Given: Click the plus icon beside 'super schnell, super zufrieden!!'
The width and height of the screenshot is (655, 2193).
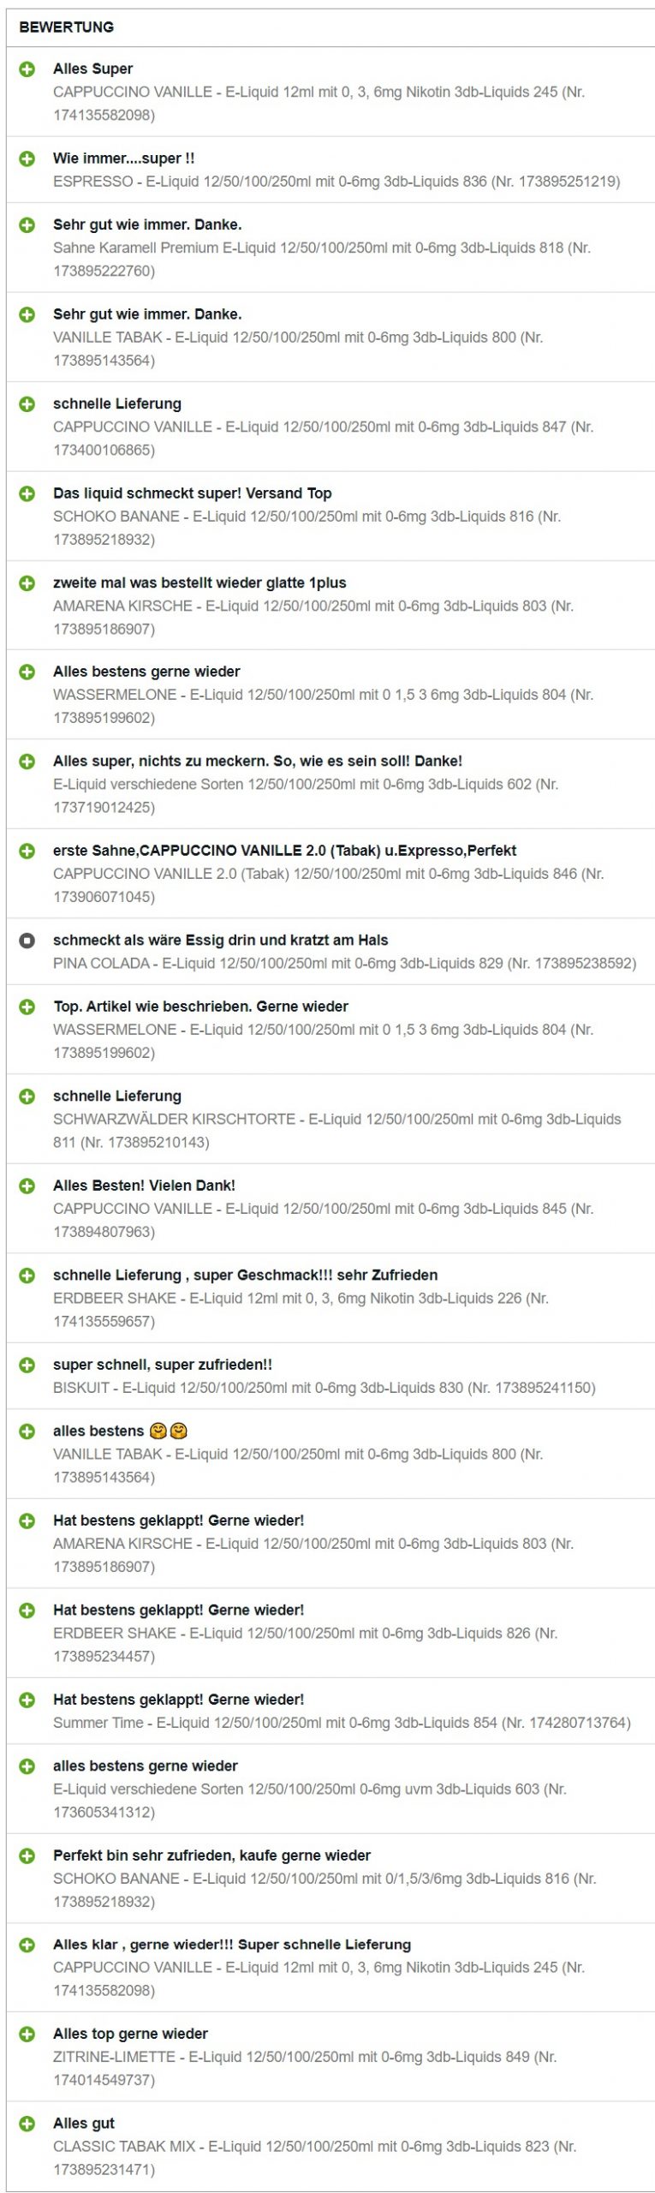Looking at the screenshot, I should [27, 1365].
